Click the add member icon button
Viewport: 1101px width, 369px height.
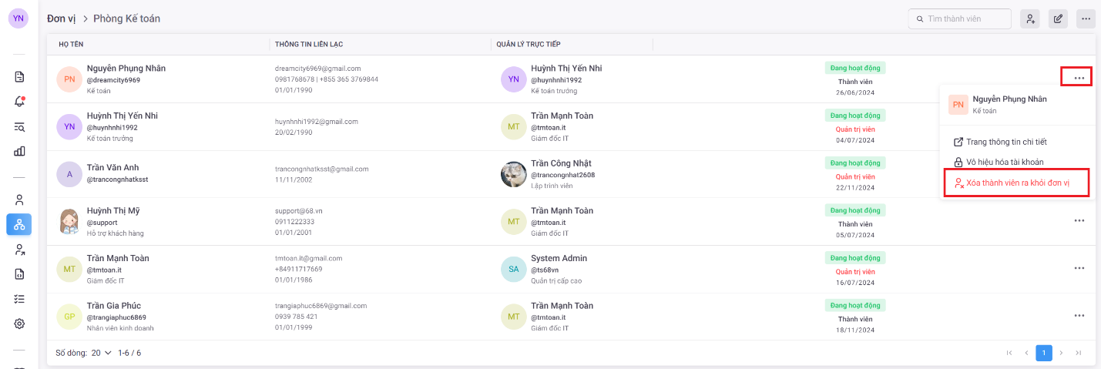tap(1029, 18)
